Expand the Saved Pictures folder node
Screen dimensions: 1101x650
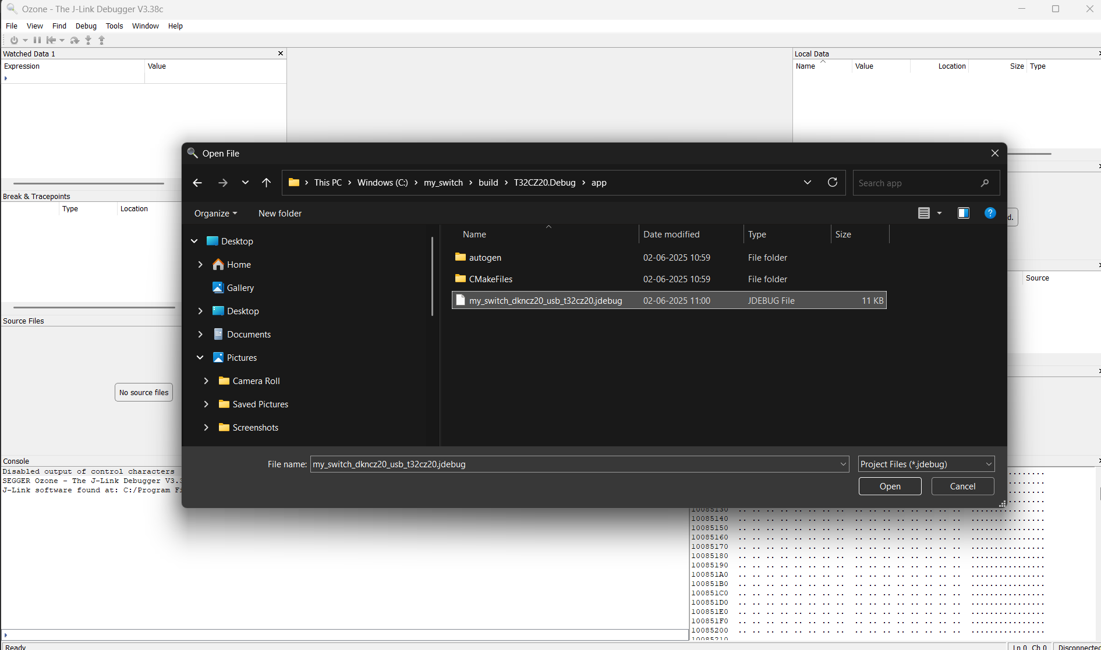pos(206,404)
